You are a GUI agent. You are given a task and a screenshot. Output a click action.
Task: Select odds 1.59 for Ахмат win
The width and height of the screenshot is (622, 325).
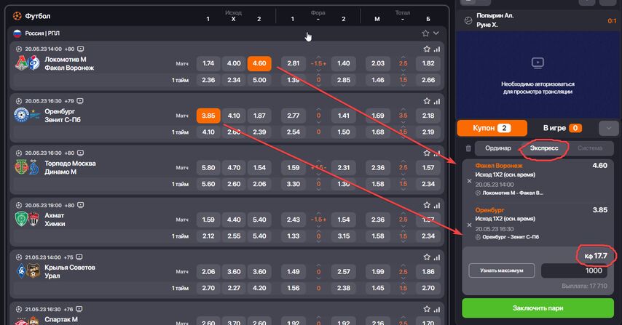208,220
